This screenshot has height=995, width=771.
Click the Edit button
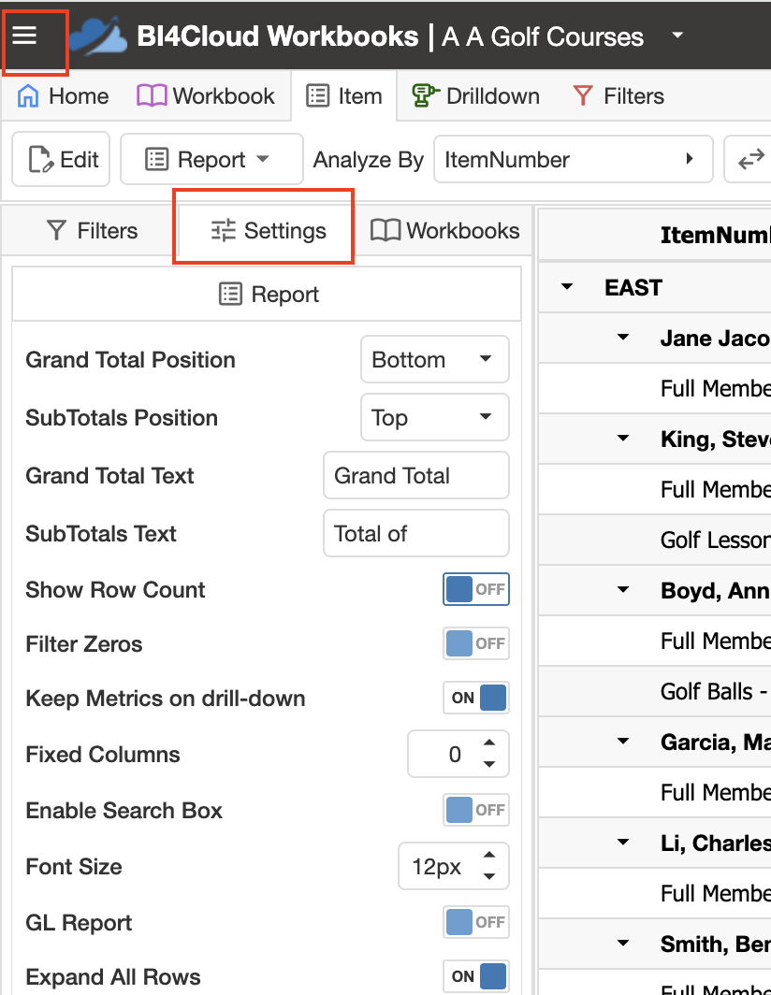[x=61, y=159]
